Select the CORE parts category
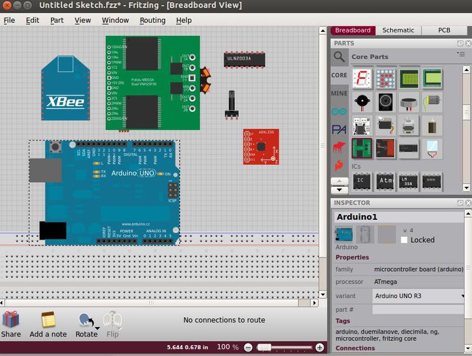The image size is (472, 356). 339,75
